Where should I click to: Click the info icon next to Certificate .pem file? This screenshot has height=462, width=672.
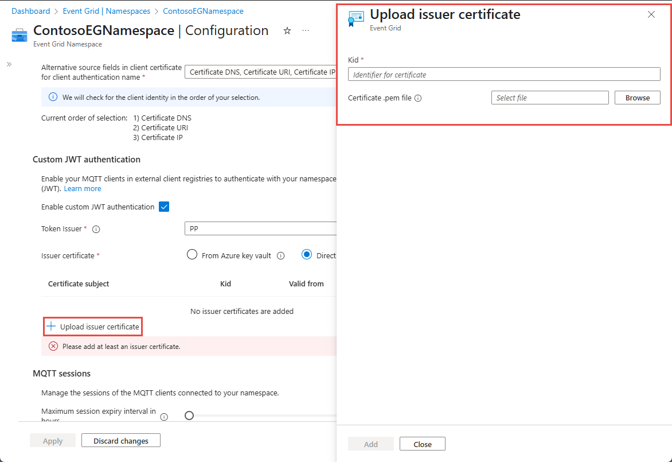click(x=418, y=98)
